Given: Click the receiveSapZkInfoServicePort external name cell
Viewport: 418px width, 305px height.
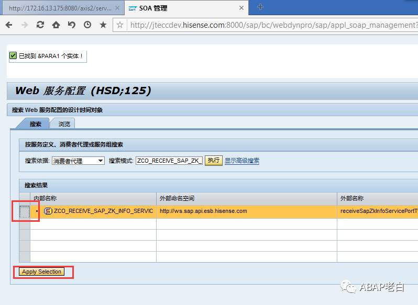Looking at the screenshot, I should [x=378, y=211].
